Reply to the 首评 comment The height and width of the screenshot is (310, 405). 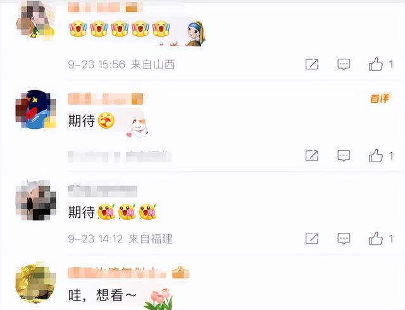click(x=344, y=156)
